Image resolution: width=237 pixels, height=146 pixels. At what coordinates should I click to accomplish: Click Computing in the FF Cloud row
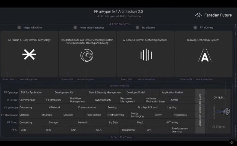pyautogui.click(x=33, y=123)
